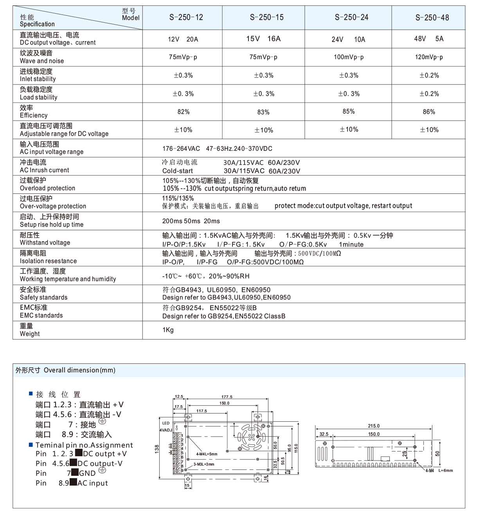Click the blue square before Teminal pin no.Assignment
The image size is (477, 520).
point(30,445)
